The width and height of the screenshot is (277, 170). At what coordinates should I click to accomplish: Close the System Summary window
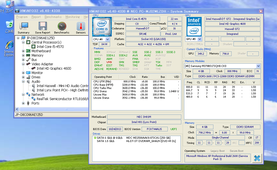tap(261, 11)
